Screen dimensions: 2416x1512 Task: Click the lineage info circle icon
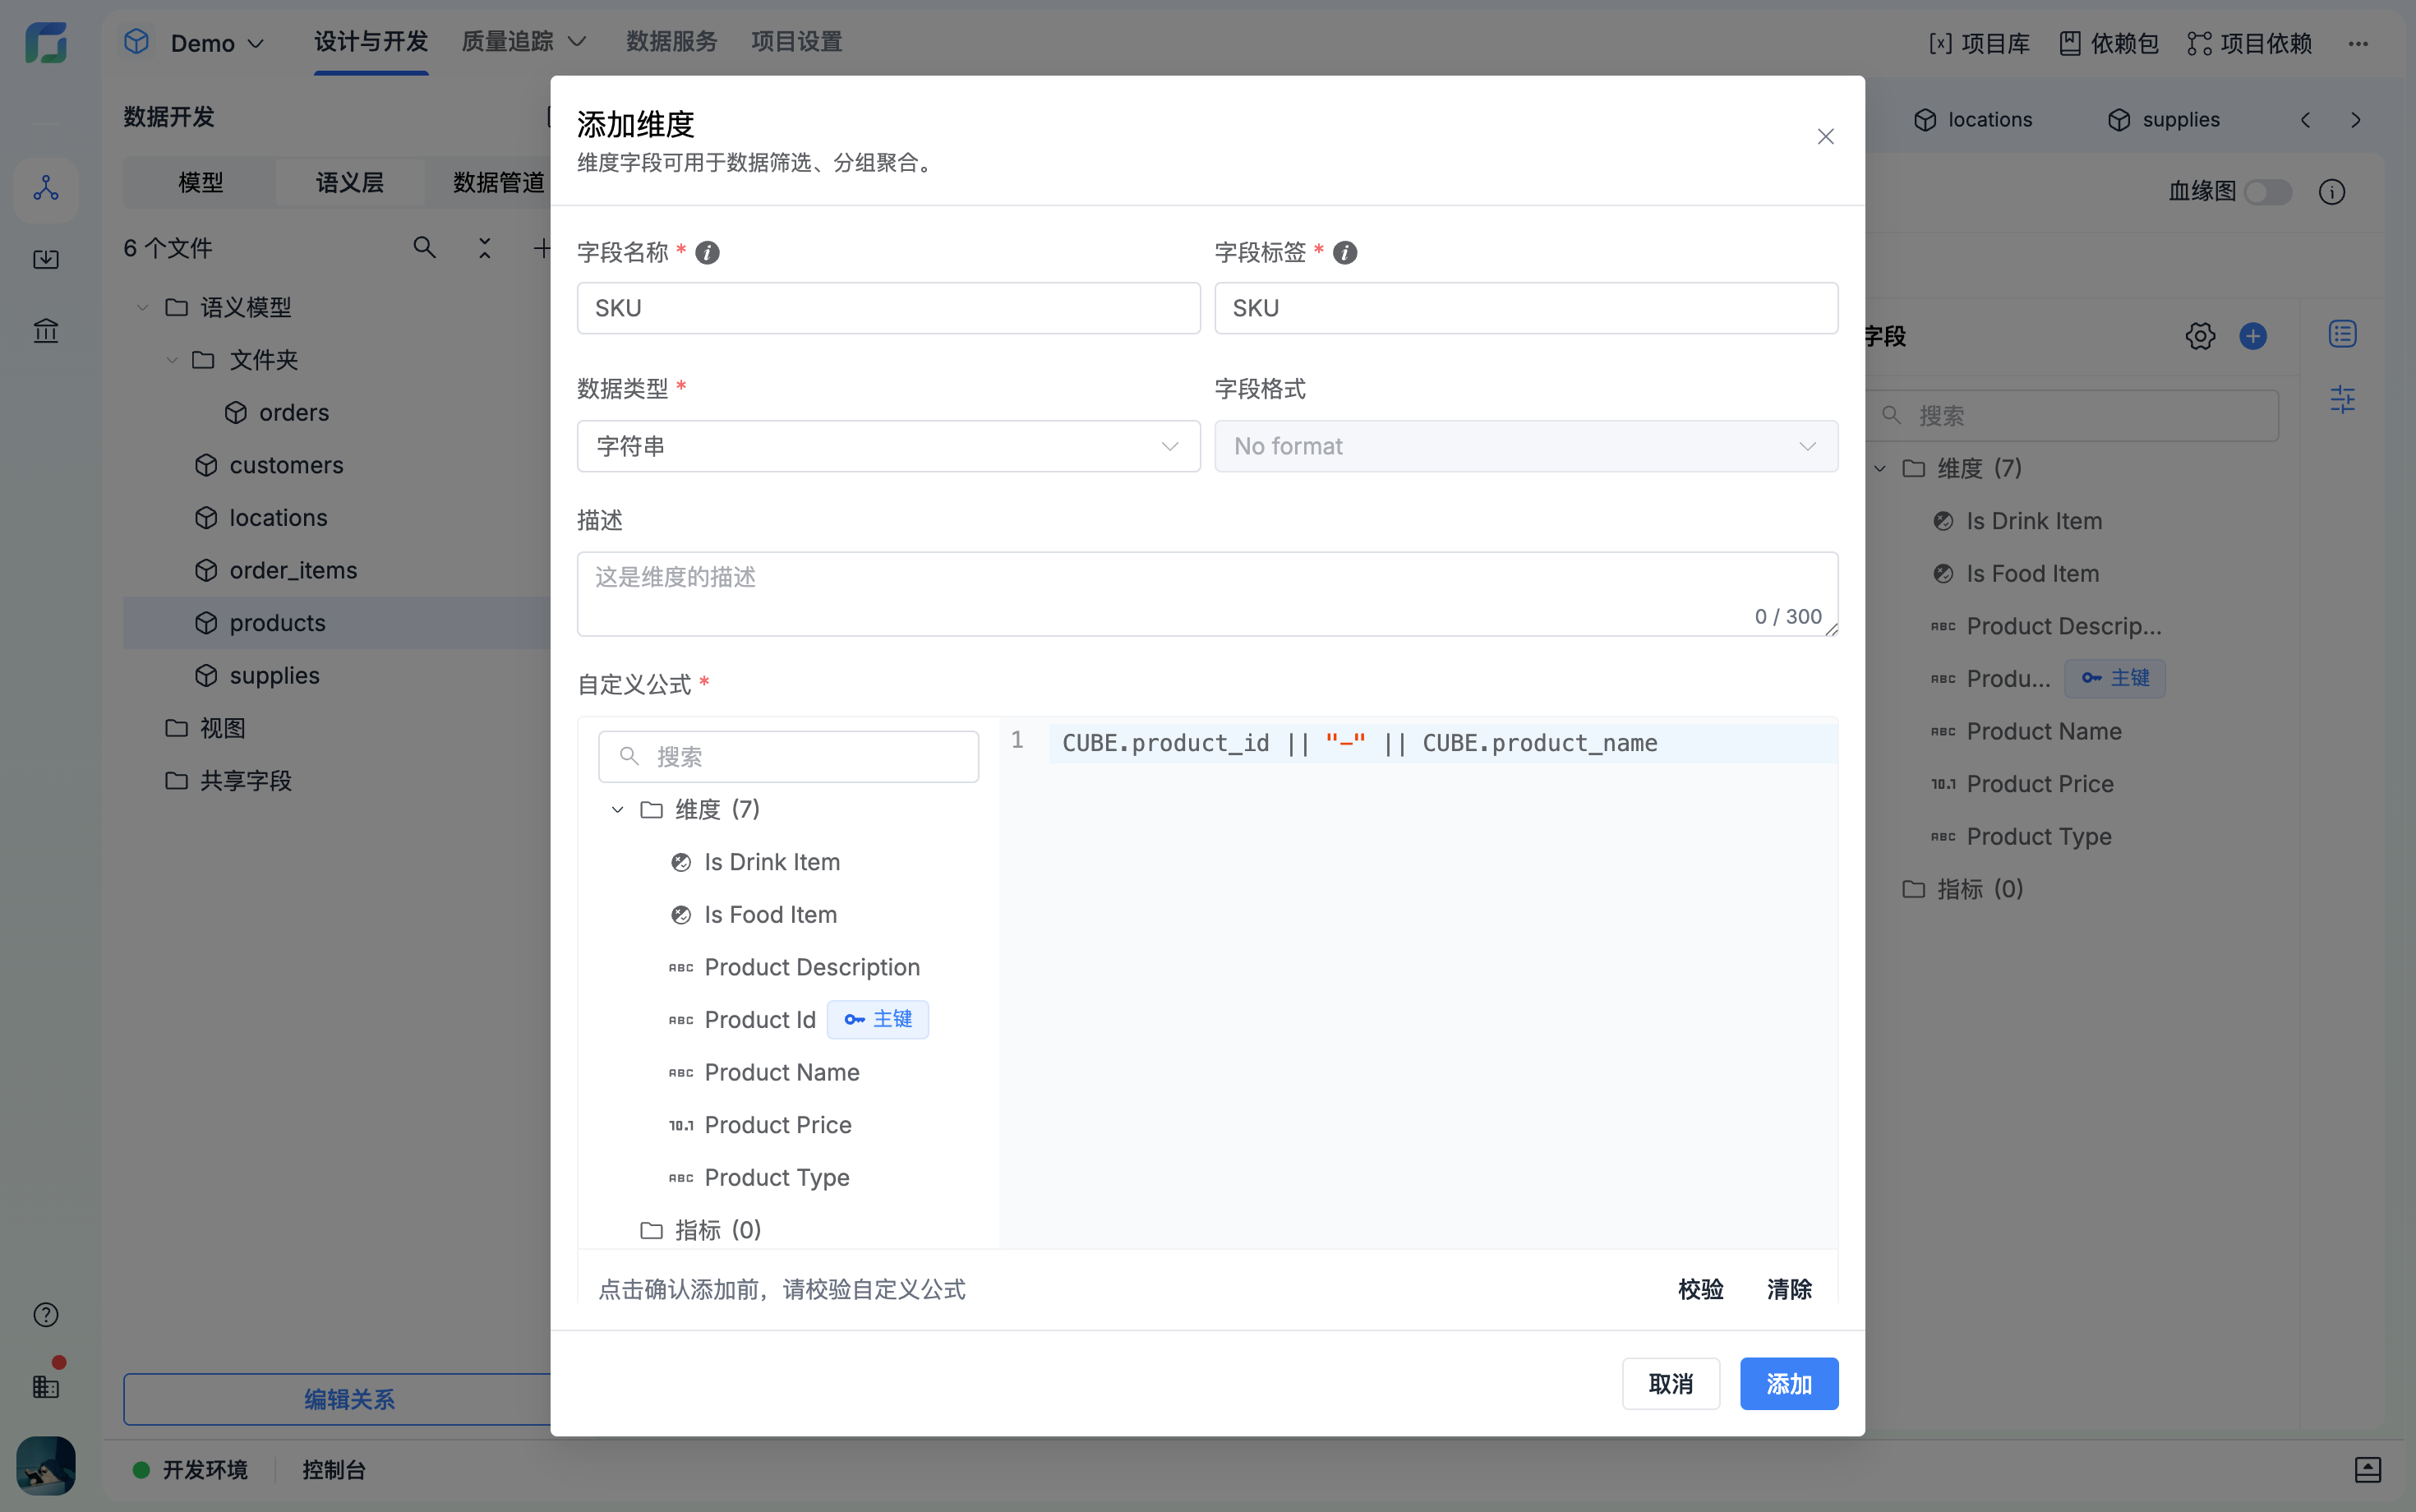tap(2331, 192)
